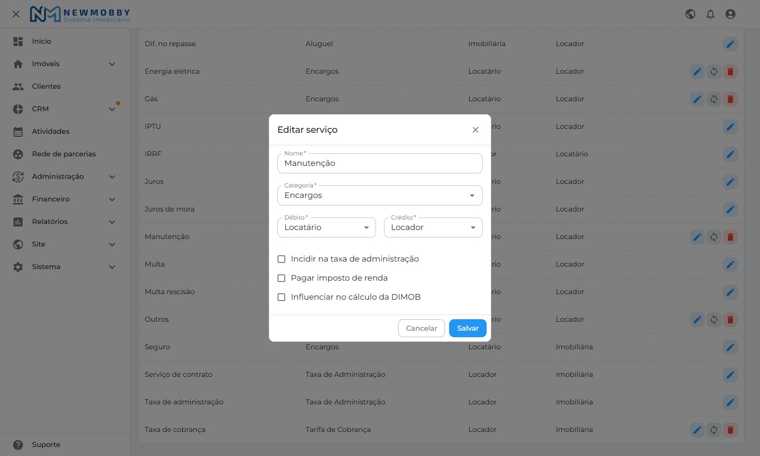
Task: Edit the Energia elétrica service pencil icon
Action: pos(697,72)
